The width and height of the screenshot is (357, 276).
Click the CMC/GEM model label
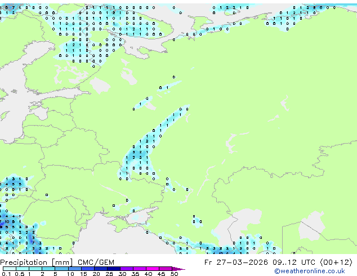coord(96,262)
